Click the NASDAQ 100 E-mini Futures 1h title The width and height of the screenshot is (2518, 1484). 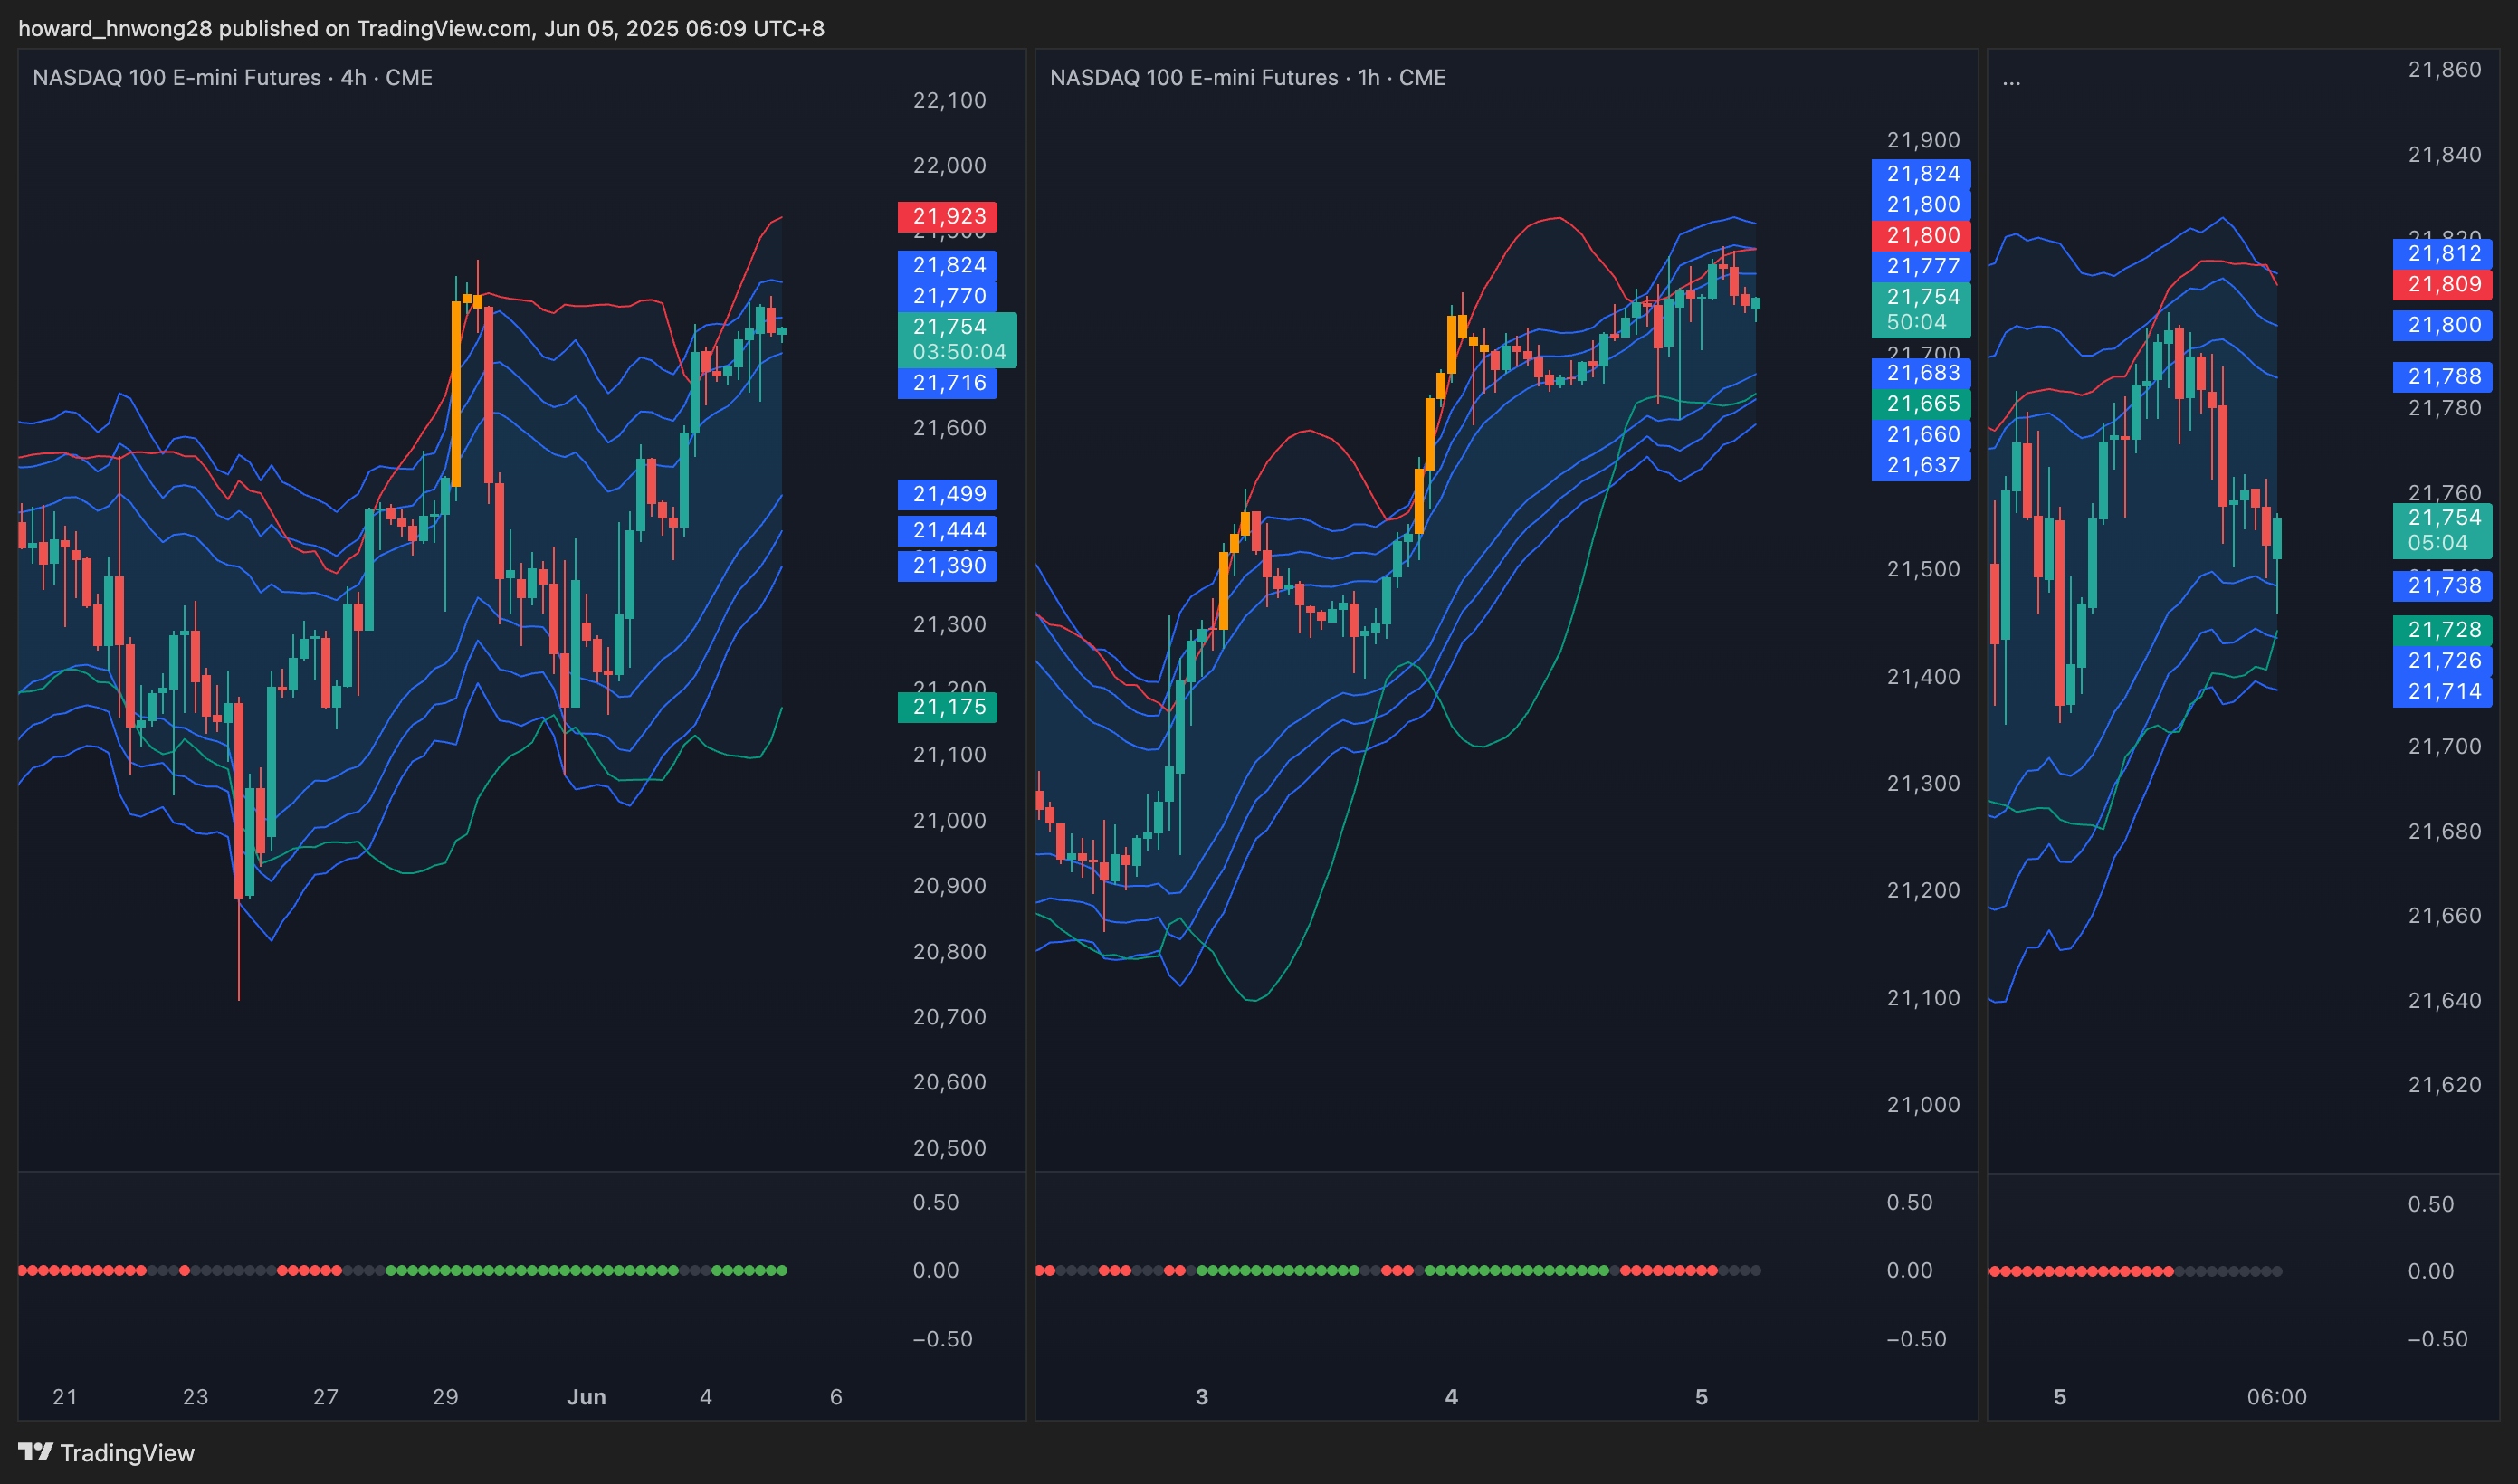1247,77
